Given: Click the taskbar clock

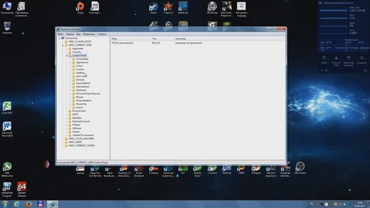Looking at the screenshot, I should pyautogui.click(x=360, y=204).
